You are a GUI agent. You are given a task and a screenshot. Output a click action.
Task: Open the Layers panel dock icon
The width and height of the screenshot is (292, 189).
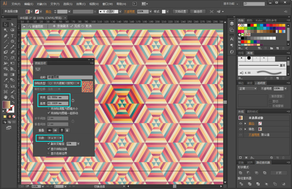(232, 24)
